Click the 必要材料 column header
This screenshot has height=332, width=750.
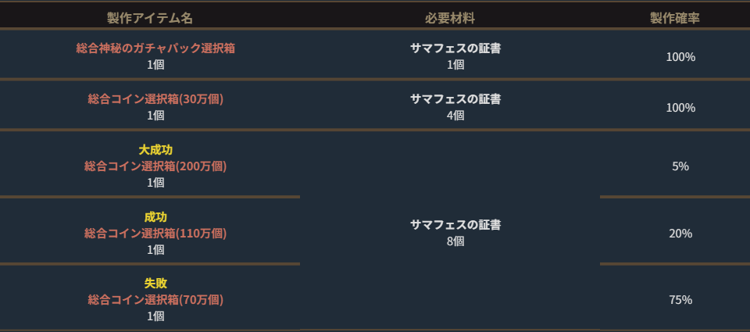pyautogui.click(x=450, y=18)
